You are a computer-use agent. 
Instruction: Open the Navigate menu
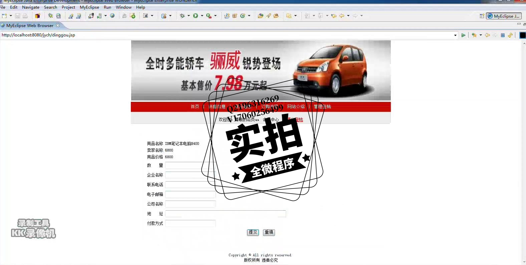(31, 7)
